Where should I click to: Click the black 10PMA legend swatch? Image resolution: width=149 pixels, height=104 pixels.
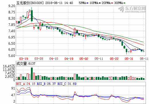pos(100,3)
